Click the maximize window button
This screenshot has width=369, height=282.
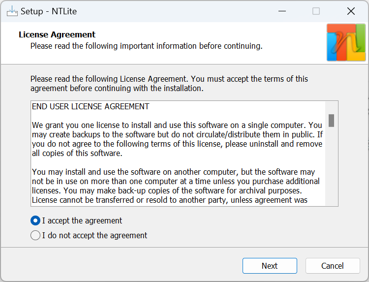point(316,11)
